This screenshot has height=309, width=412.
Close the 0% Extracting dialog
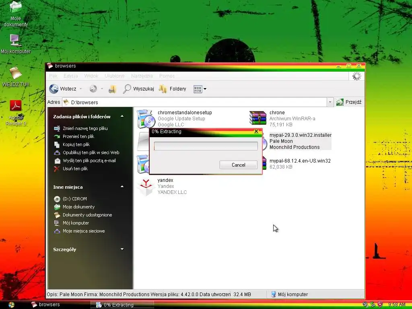click(x=256, y=131)
